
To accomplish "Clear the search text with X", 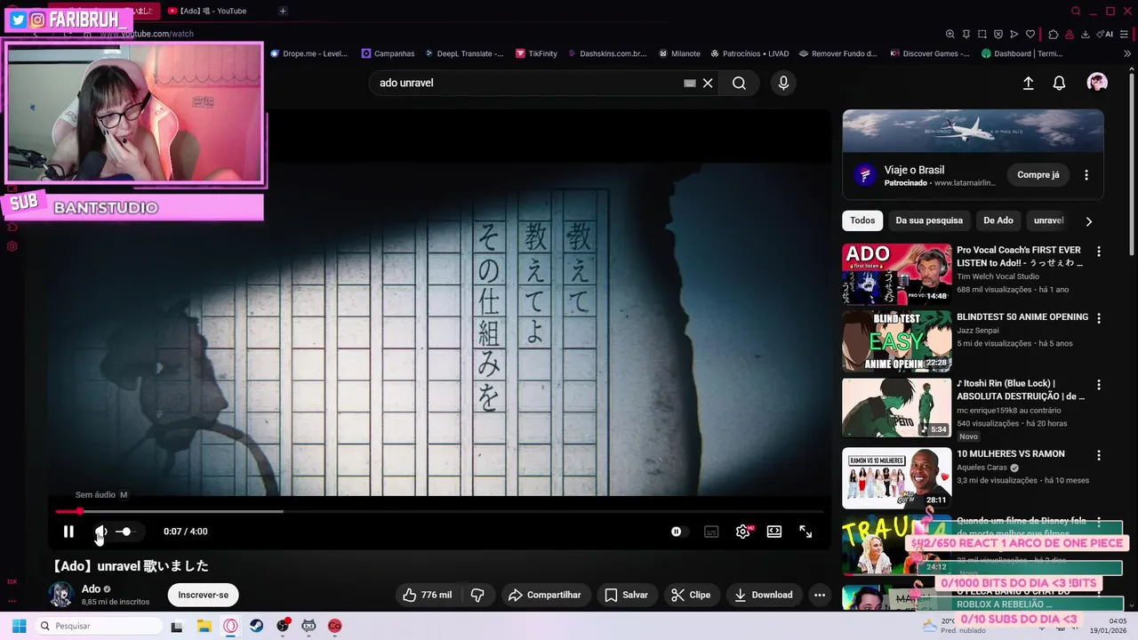I will 708,83.
